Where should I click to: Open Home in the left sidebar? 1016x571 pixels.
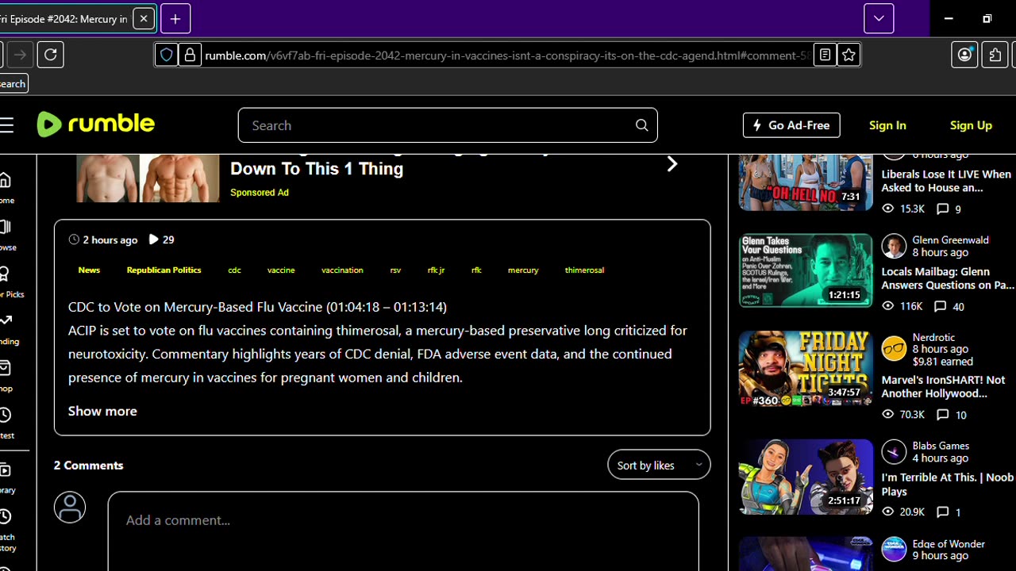click(x=6, y=188)
